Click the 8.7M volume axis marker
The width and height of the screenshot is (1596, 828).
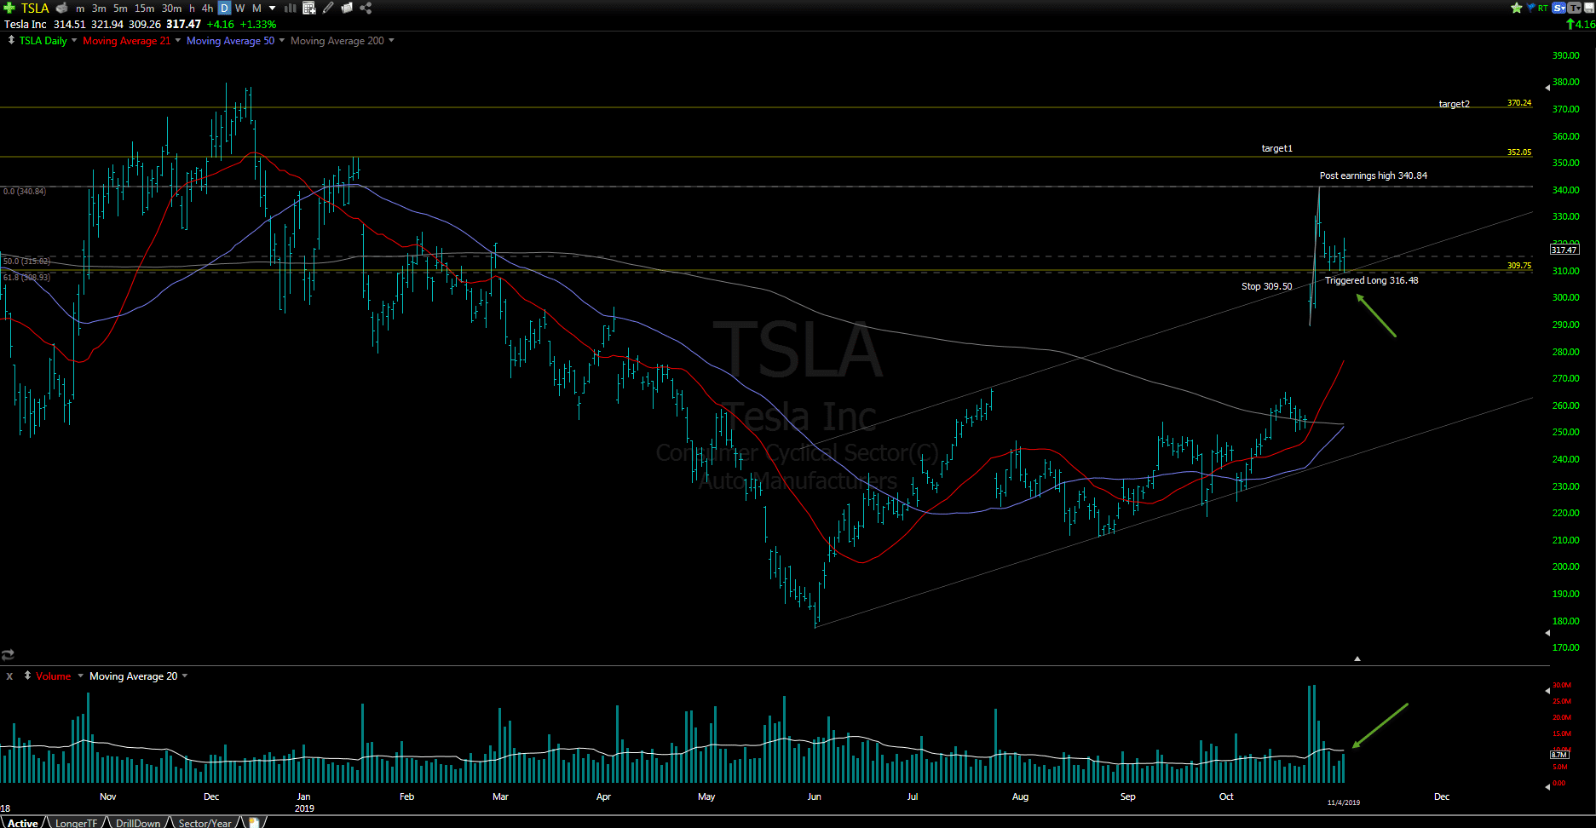click(x=1559, y=755)
